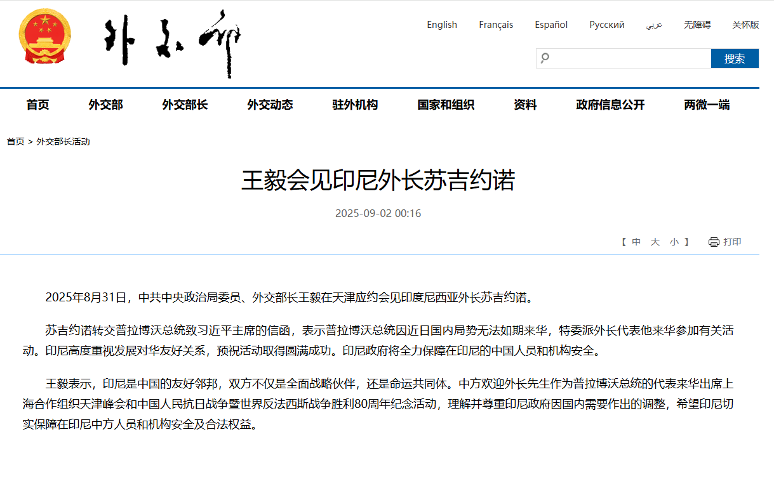Click the printer icon

coord(714,242)
